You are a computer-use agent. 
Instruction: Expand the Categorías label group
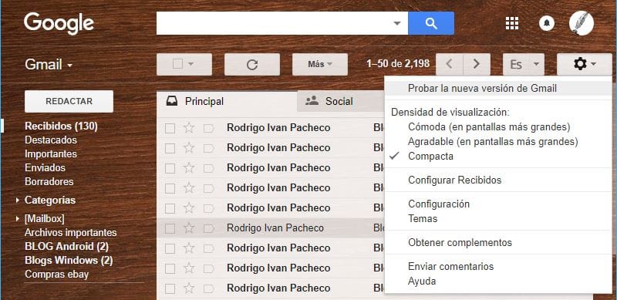pos(17,201)
